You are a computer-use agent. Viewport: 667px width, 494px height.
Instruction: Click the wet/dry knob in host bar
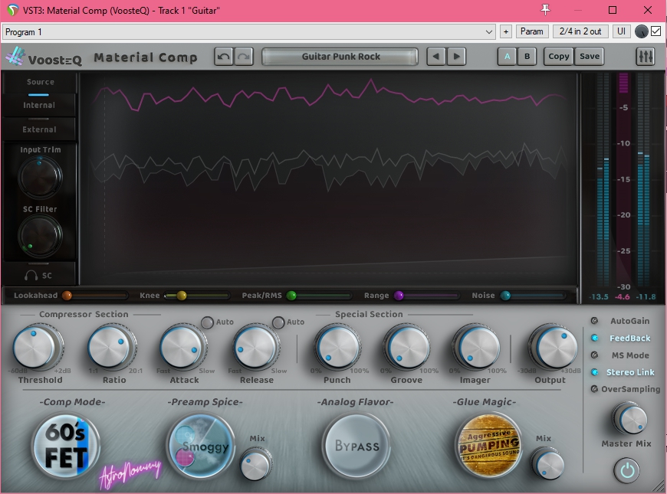(x=641, y=31)
